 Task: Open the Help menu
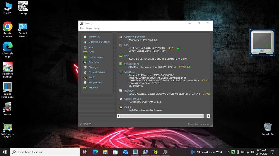click(97, 29)
